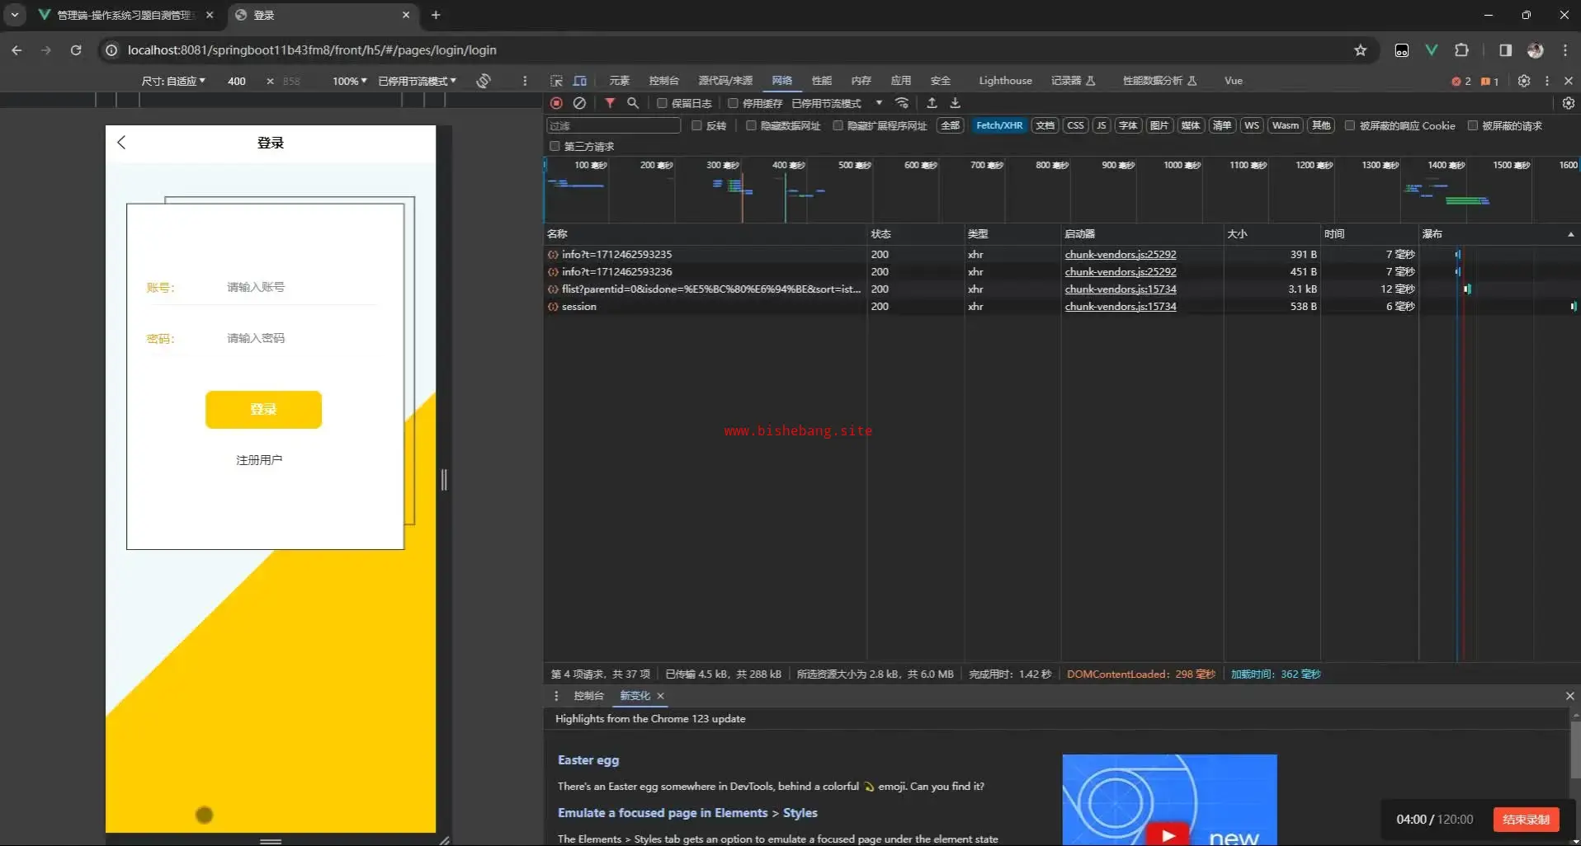The width and height of the screenshot is (1581, 846).
Task: Check the 第三方请求 checkbox
Action: point(555,146)
